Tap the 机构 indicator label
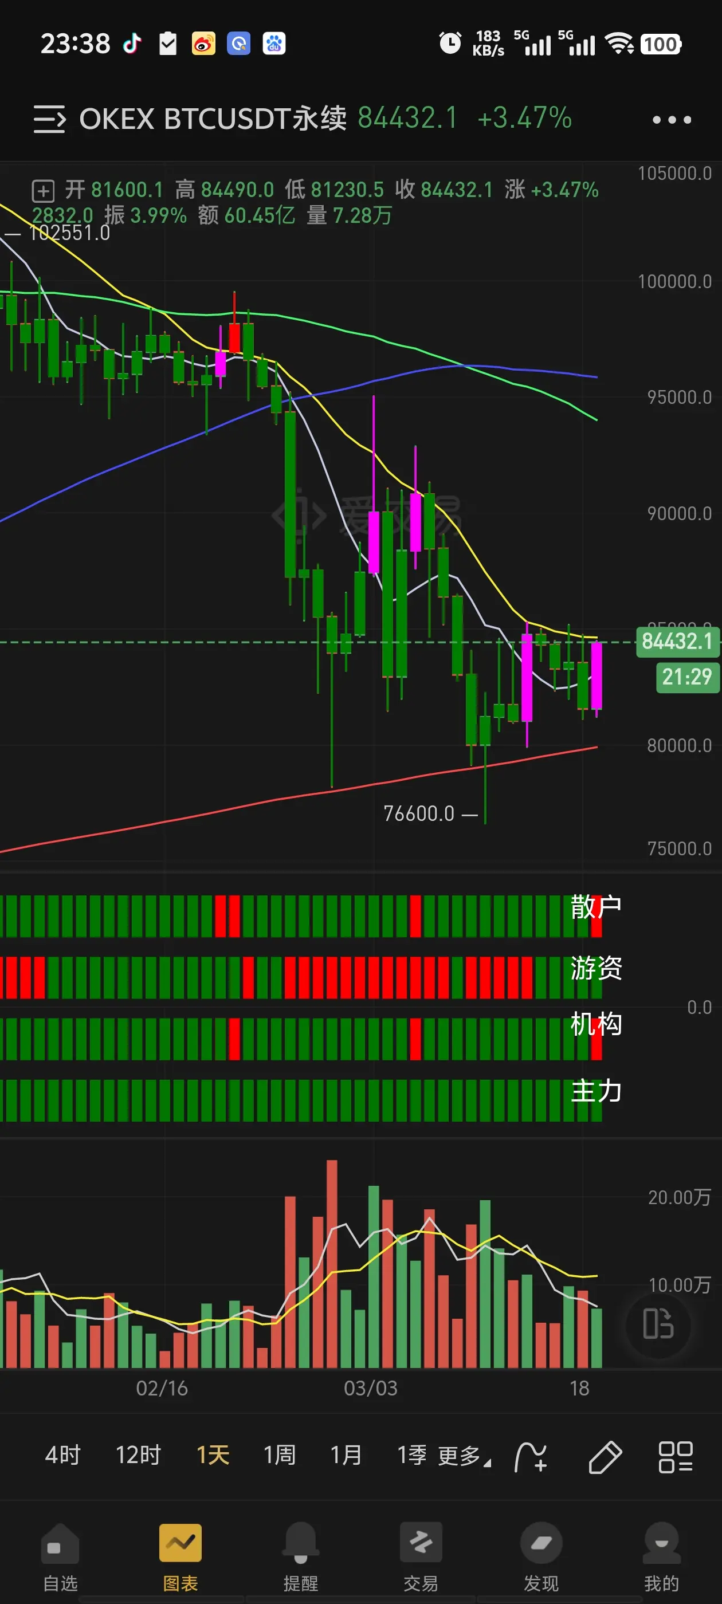722x1604 pixels. [x=596, y=1024]
